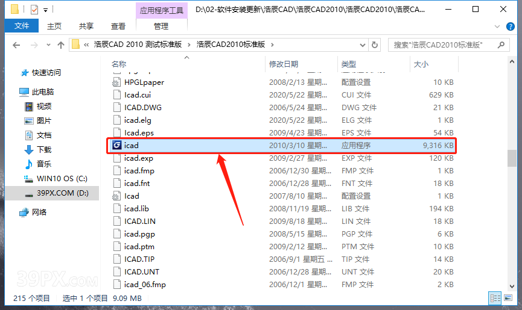
Task: Click the HPGLpaper config file icon
Action: [x=116, y=82]
